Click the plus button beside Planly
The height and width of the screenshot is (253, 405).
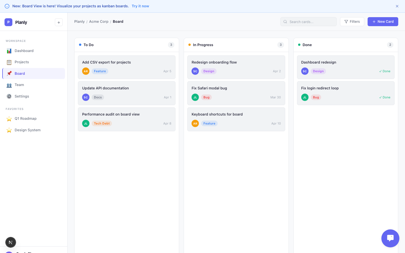click(x=59, y=22)
